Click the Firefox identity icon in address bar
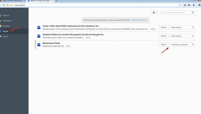Screen dimensions: 201x114 click(x=8, y=5)
